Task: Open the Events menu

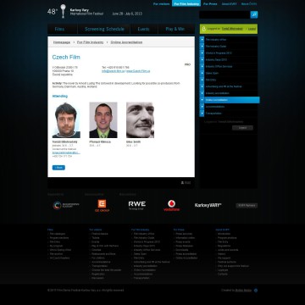Action: (143, 29)
